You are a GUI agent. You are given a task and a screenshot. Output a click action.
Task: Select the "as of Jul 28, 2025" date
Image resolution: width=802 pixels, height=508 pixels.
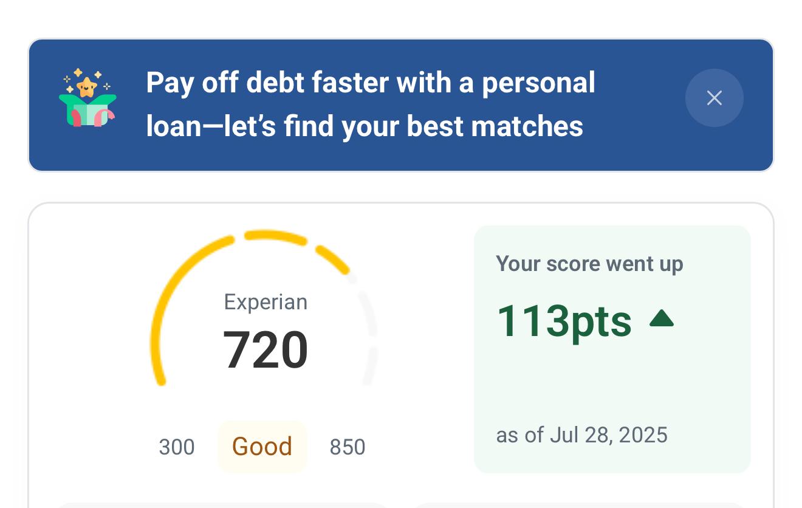(581, 435)
